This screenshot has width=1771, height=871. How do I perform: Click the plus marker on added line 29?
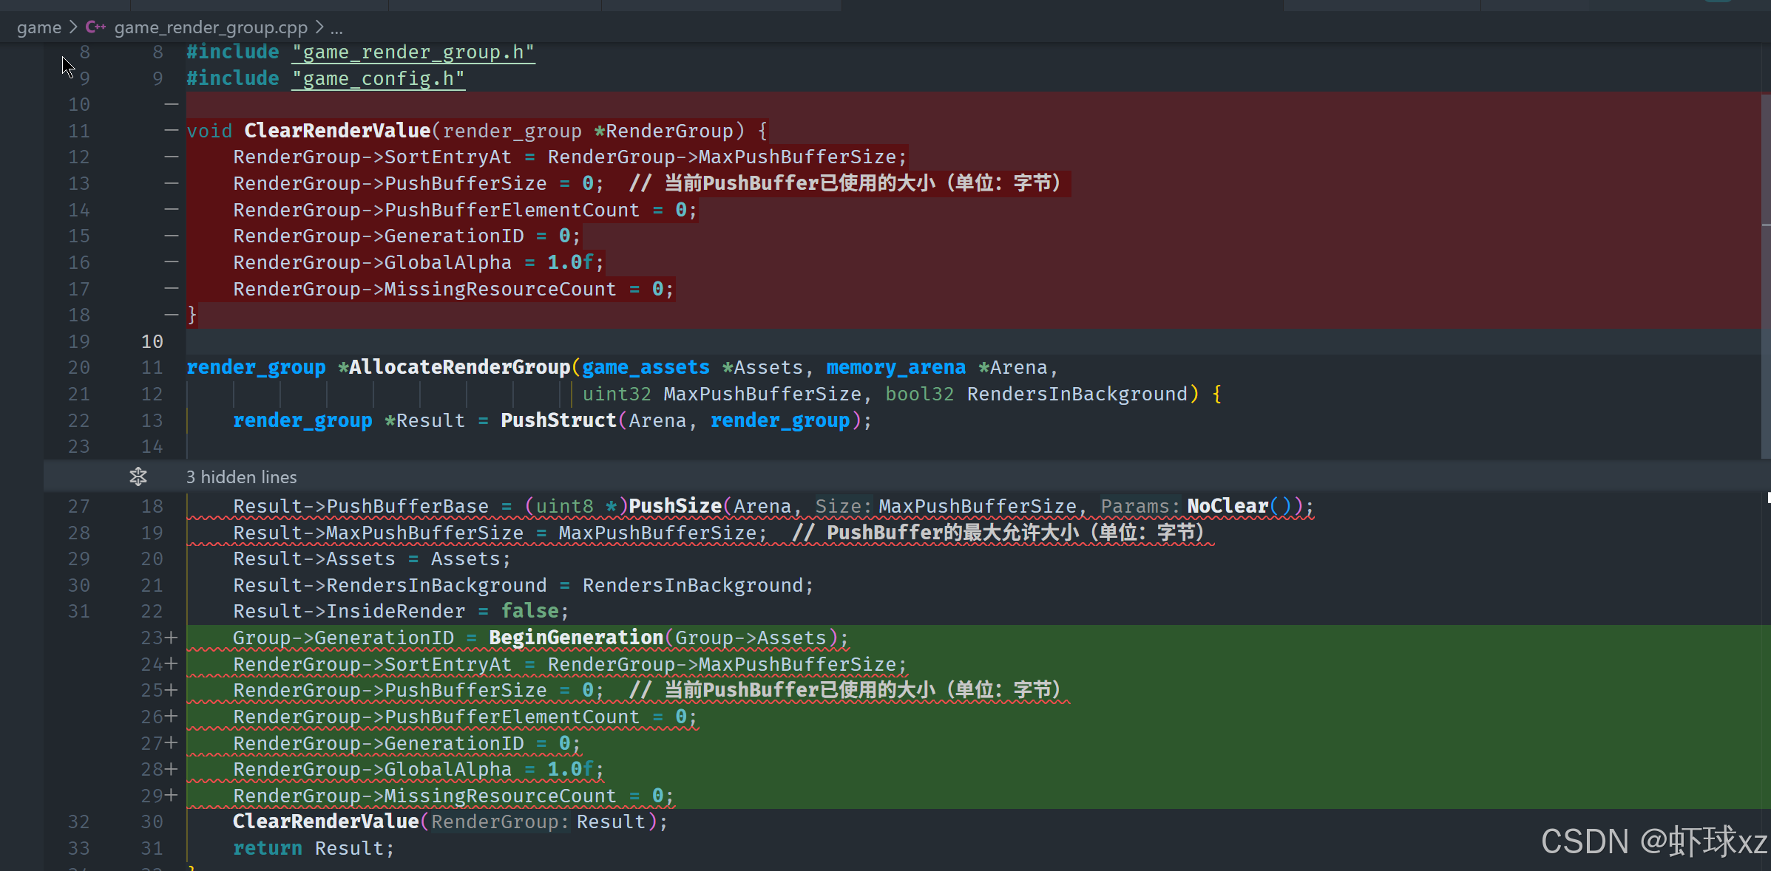[x=172, y=796]
